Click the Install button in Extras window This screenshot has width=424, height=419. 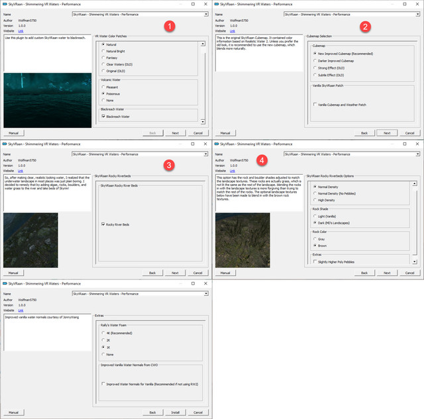point(175,412)
